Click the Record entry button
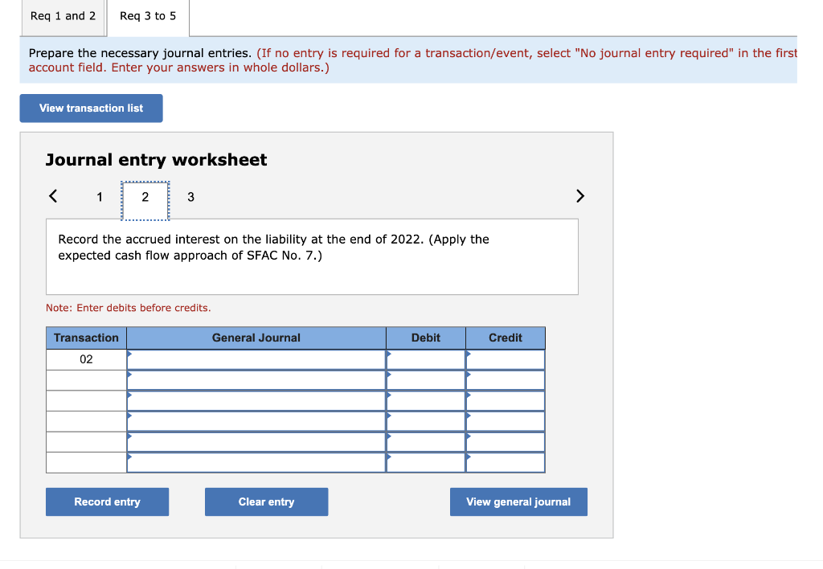Viewport: 823px width, 569px height. click(107, 501)
